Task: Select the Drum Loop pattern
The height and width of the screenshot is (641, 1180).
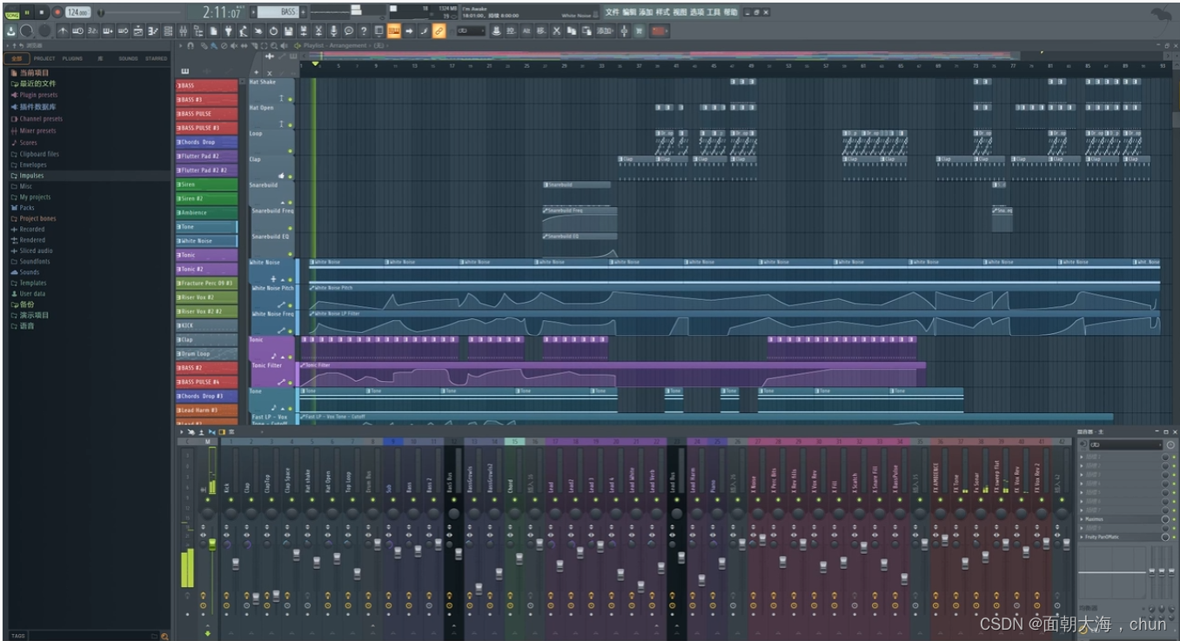Action: [207, 354]
